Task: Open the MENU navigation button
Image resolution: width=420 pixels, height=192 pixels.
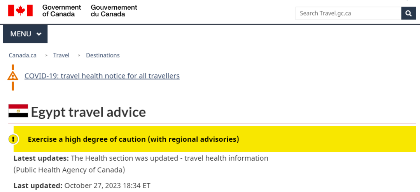Action: coord(25,34)
